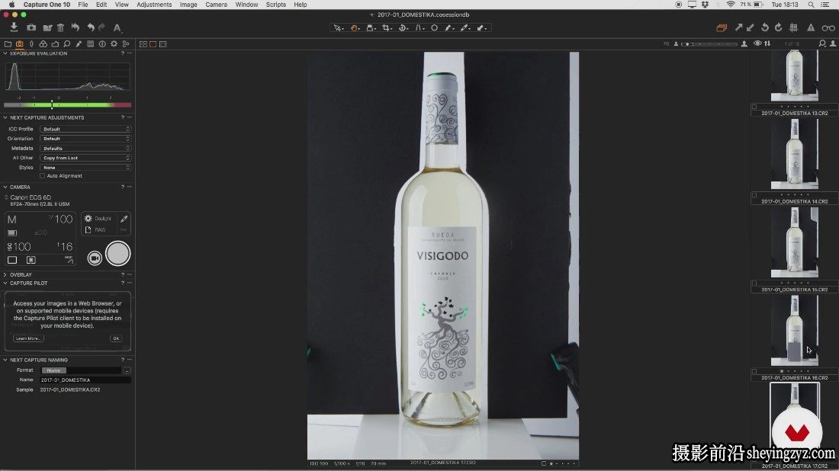839x471 pixels.
Task: Choose the Keystone cursor tool
Action: 419,27
